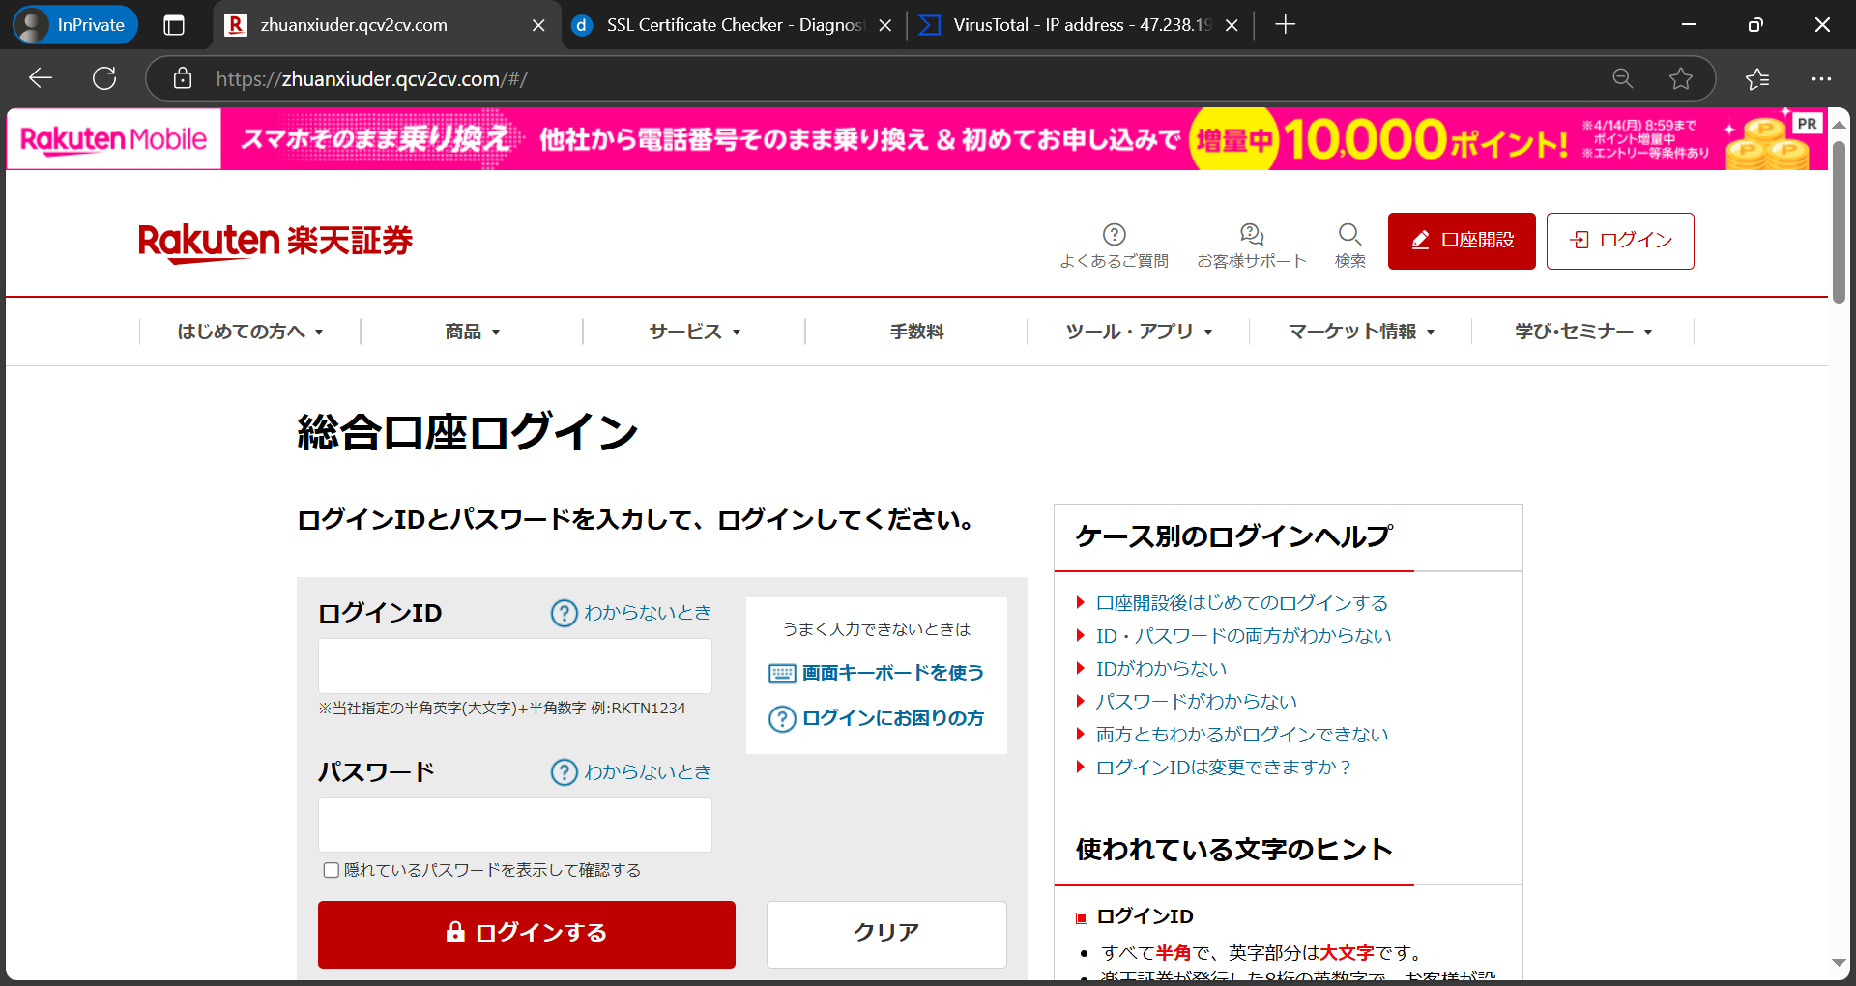The height and width of the screenshot is (986, 1856).
Task: Open ログインIDは変更できますか？ link
Action: tap(1223, 768)
